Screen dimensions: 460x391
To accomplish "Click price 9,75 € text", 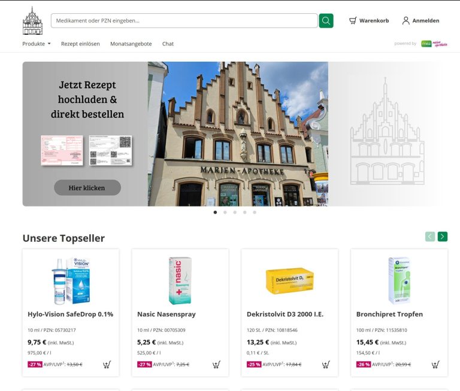I will [37, 342].
